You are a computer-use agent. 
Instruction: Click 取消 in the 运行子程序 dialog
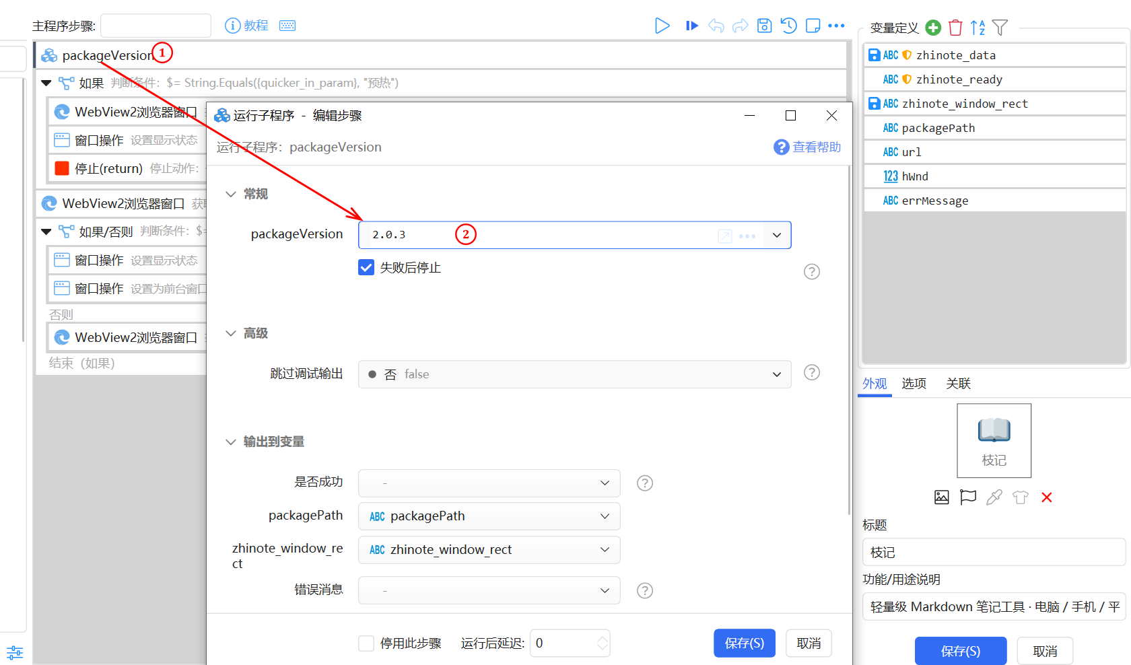[809, 643]
